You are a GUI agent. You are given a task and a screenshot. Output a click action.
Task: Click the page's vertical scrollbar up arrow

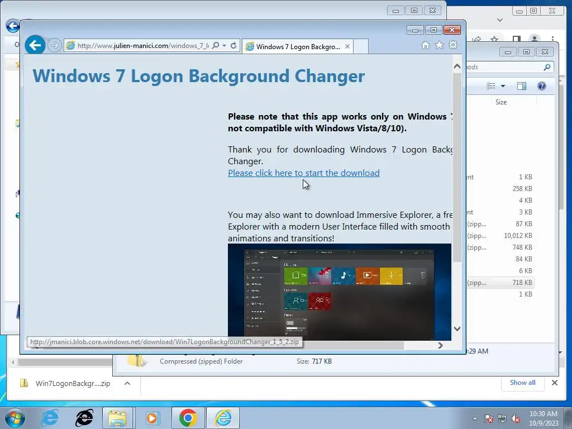pyautogui.click(x=457, y=66)
